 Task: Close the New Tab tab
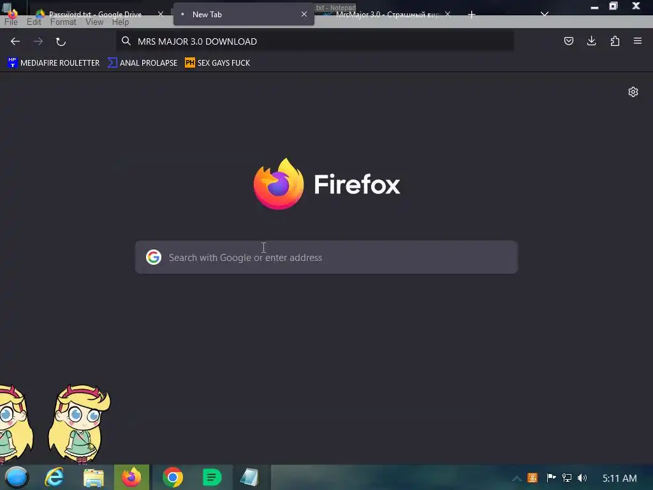coord(304,14)
